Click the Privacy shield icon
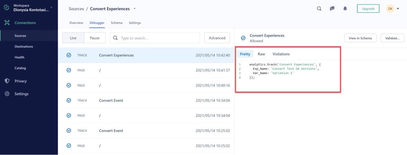The width and height of the screenshot is (407, 155). pyautogui.click(x=7, y=81)
